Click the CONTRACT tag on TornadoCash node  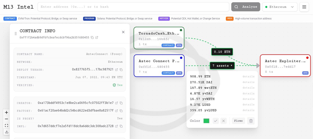(x=168, y=45)
